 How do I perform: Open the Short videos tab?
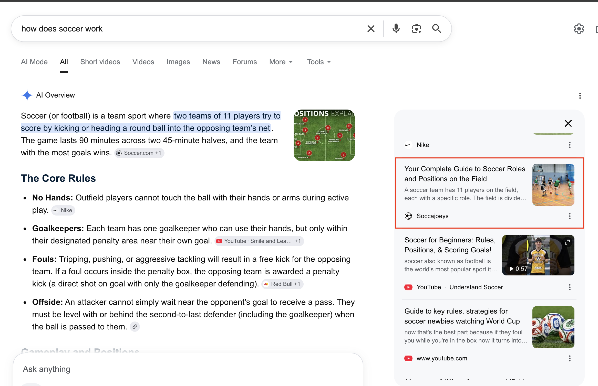coord(100,62)
